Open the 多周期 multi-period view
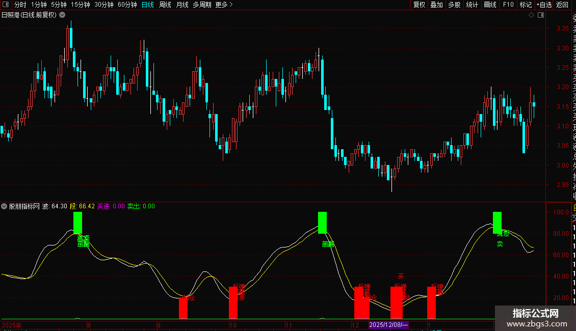This screenshot has width=576, height=331. [202, 5]
